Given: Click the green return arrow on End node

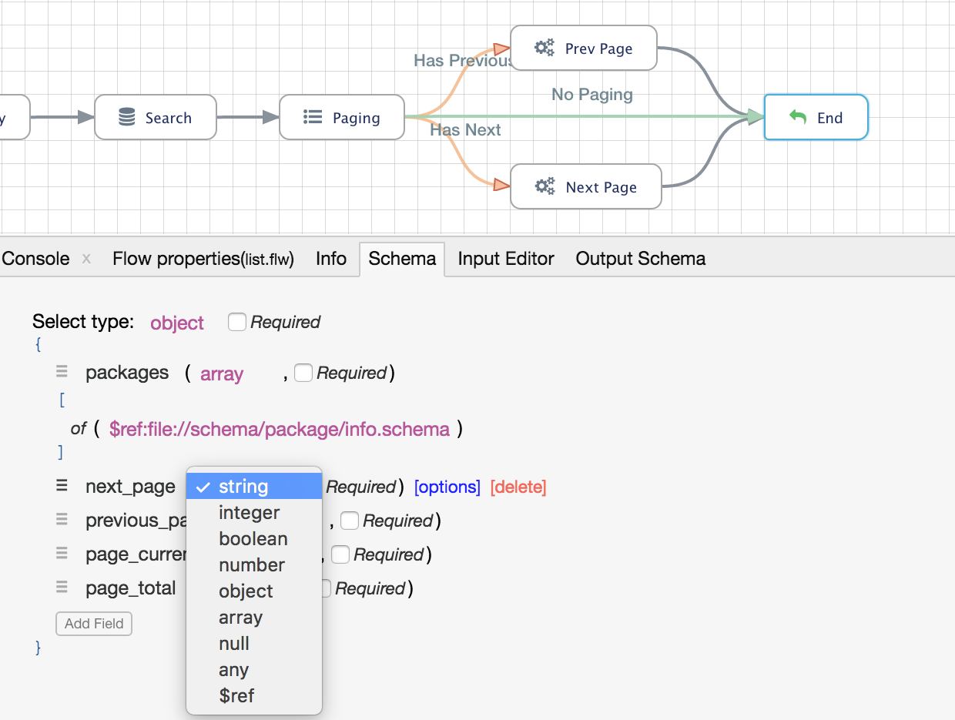Looking at the screenshot, I should tap(798, 117).
